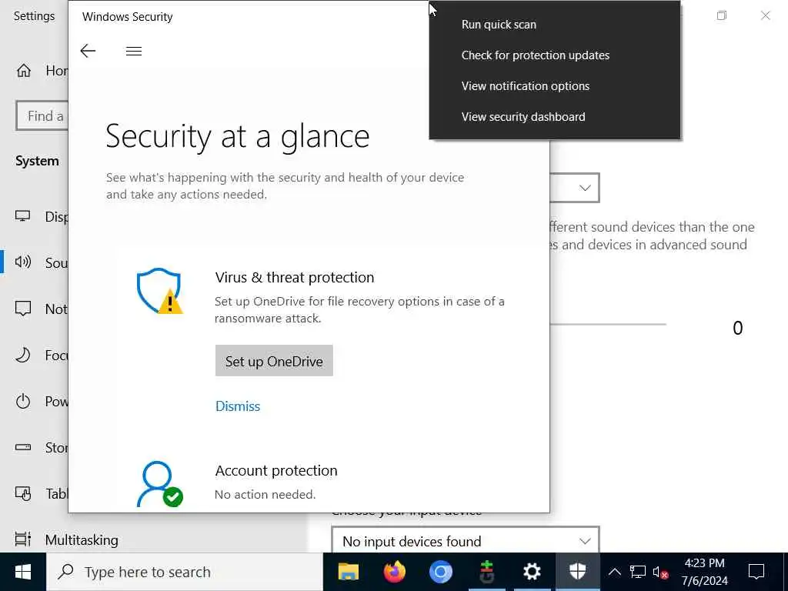788x591 pixels.
Task: Click the Show desktop strip at taskbar end
Action: click(785, 572)
